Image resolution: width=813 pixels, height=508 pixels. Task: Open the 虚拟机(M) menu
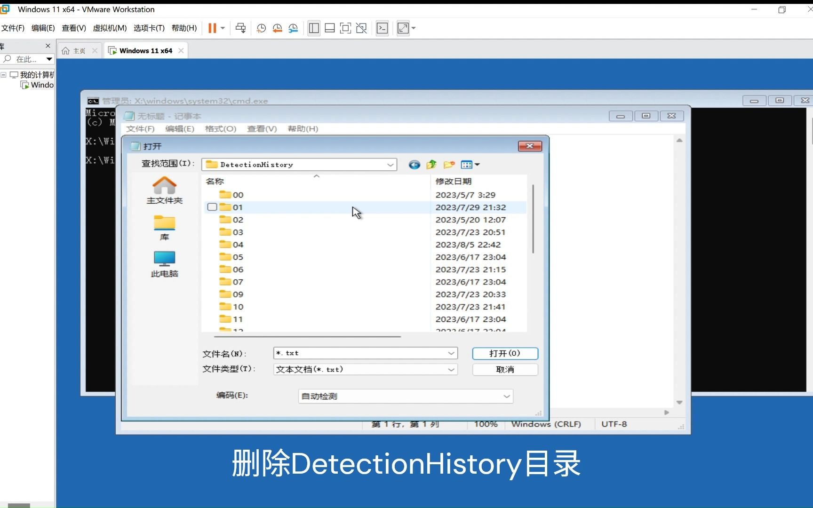110,28
